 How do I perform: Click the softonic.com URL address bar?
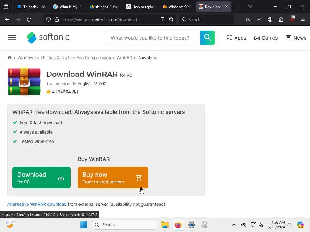(x=99, y=20)
